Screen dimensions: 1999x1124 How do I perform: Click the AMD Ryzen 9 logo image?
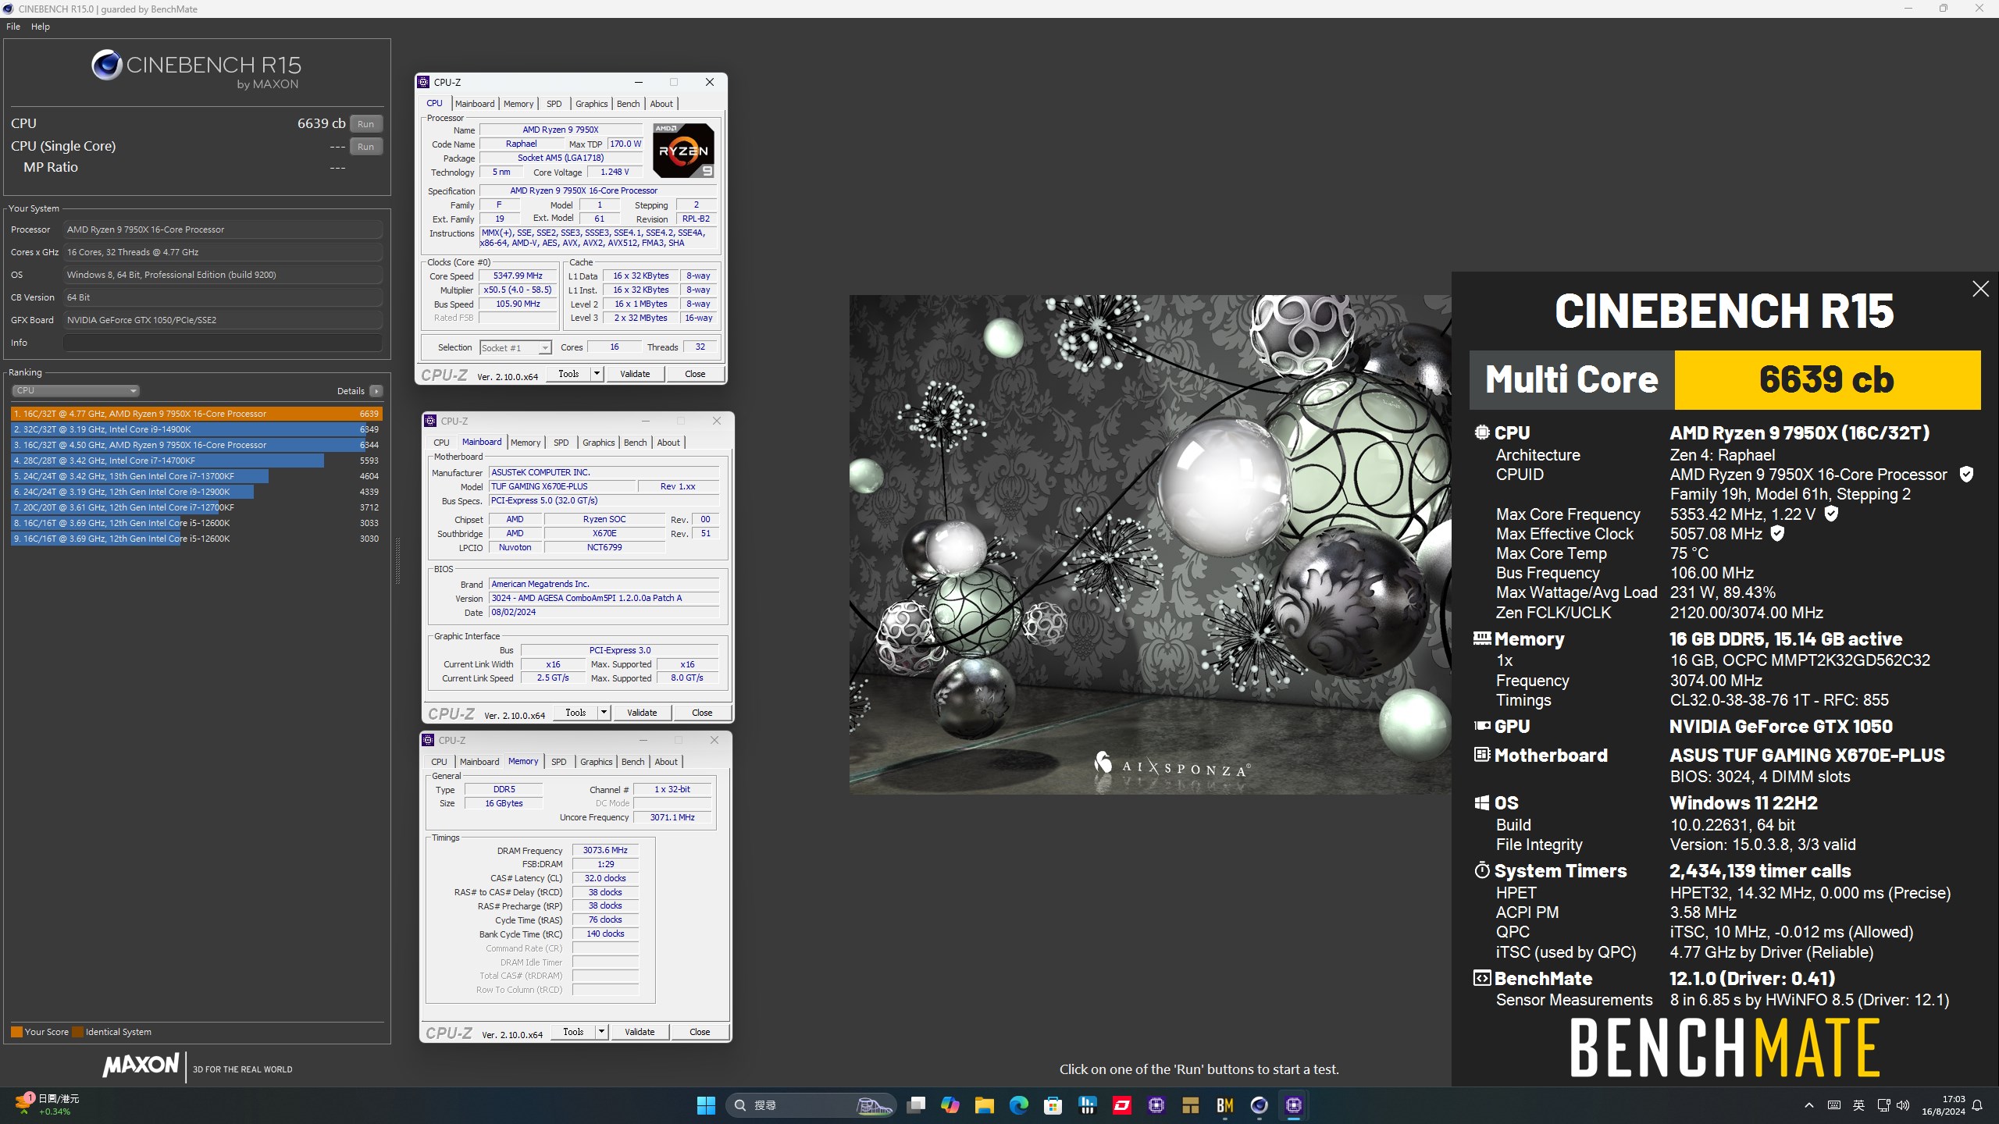click(683, 151)
